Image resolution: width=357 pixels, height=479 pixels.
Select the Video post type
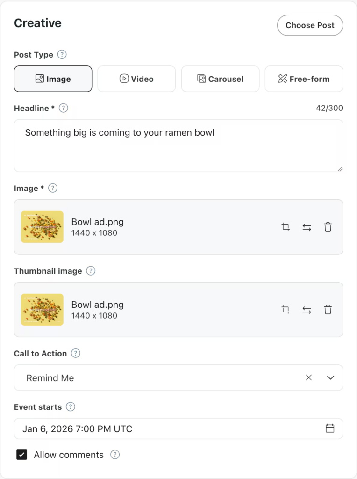[136, 79]
